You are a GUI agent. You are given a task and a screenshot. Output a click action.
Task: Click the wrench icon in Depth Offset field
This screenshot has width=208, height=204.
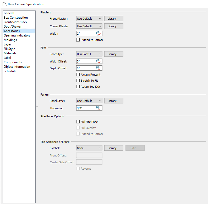pos(98,68)
